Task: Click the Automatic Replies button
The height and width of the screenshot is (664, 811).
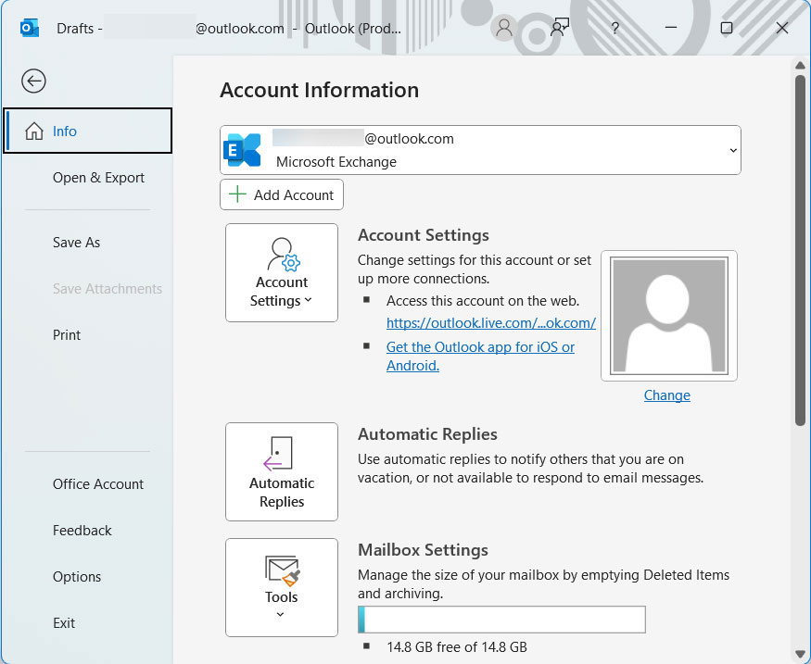Action: coord(282,471)
